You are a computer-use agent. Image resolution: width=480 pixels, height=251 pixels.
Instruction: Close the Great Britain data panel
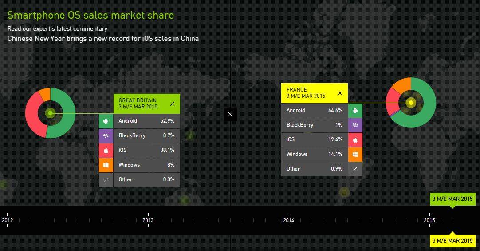pos(172,104)
